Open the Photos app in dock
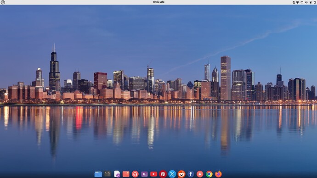Viewport: 317px width, 178px height. point(126,174)
